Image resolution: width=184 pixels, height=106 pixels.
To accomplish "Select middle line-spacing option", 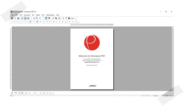I will (73, 22).
